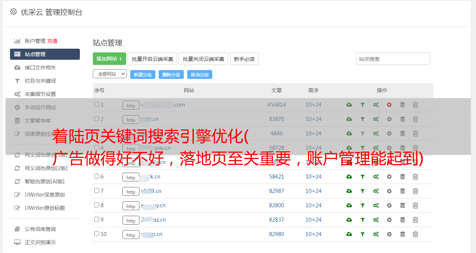
Task: Click 批量关闭云端采集 button
Action: (203, 59)
